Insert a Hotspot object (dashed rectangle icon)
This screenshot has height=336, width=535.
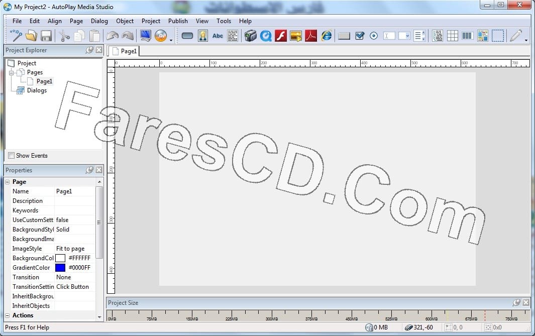498,36
